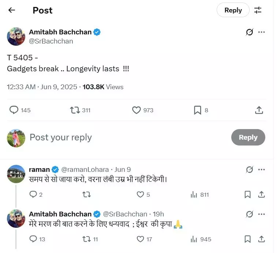This screenshot has width=277, height=253.
Task: Bookmark the main post
Action: point(198,110)
